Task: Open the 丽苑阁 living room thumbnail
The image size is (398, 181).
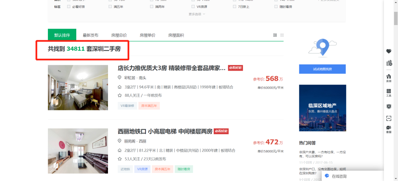Action: point(78,151)
